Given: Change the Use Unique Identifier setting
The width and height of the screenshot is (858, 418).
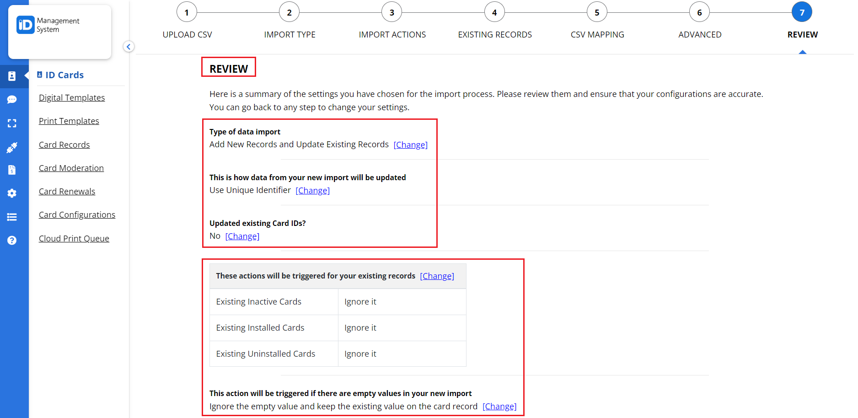Looking at the screenshot, I should 312,191.
